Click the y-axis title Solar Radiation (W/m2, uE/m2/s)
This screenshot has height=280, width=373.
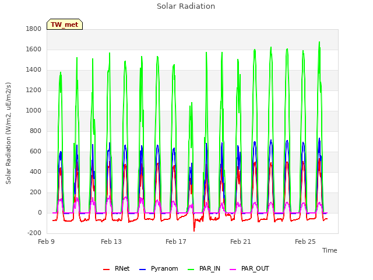point(8,134)
